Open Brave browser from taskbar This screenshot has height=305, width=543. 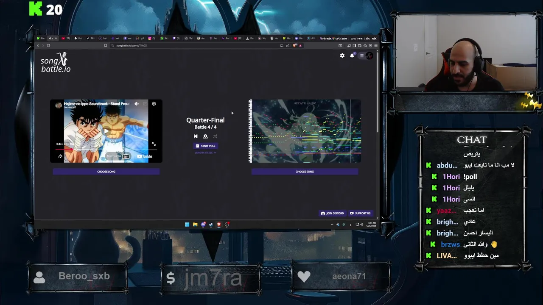tap(219, 225)
